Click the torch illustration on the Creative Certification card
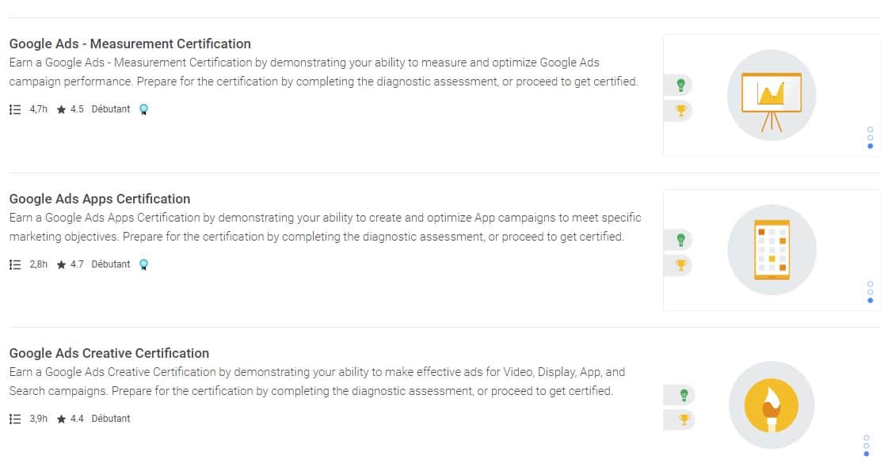884x467 pixels. pyautogui.click(x=771, y=404)
